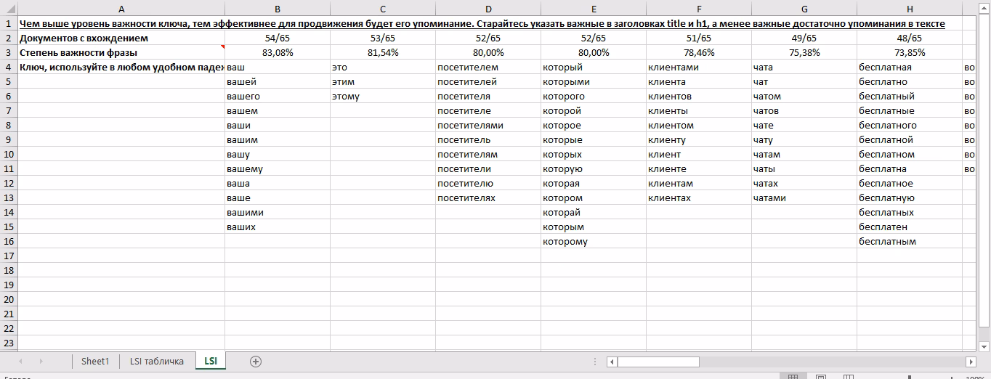Click previous sheet navigation arrow
This screenshot has height=379, width=991.
20,362
